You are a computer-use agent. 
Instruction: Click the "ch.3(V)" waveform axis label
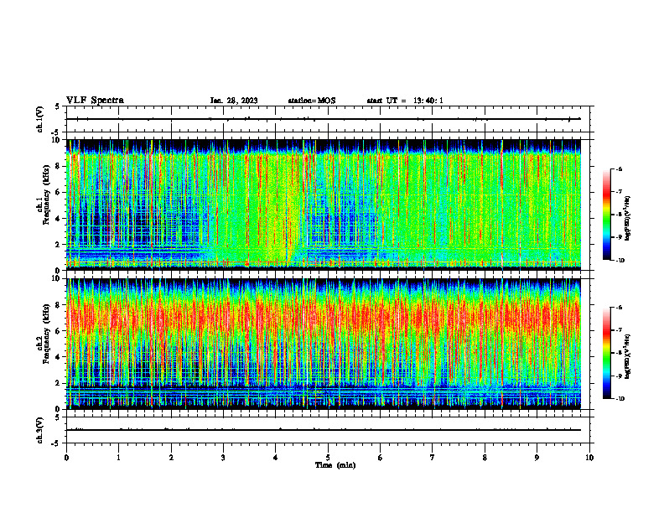pyautogui.click(x=39, y=430)
